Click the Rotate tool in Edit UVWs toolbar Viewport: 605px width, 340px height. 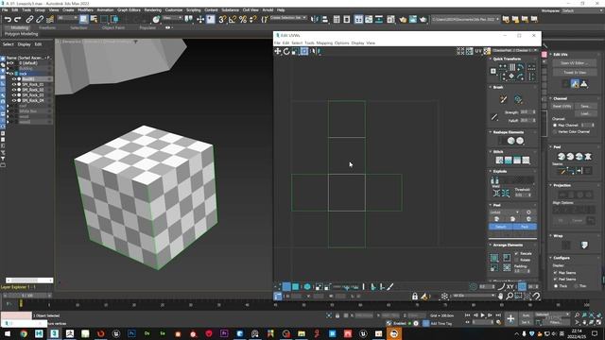(x=286, y=51)
